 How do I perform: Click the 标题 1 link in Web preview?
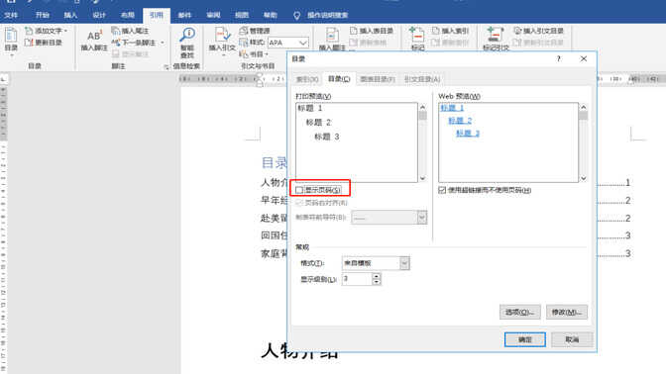452,108
